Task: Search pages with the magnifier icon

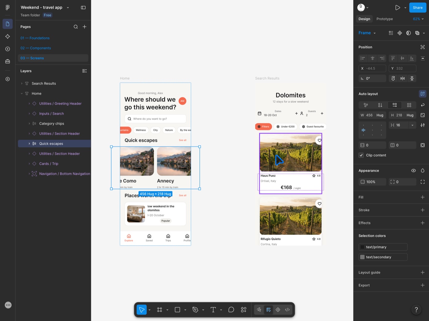Action: (76, 27)
